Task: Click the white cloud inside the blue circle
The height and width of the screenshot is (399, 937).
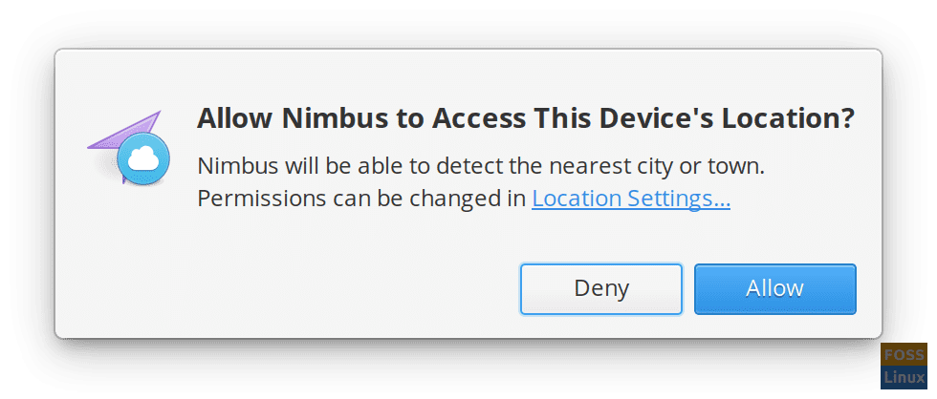Action: (143, 158)
